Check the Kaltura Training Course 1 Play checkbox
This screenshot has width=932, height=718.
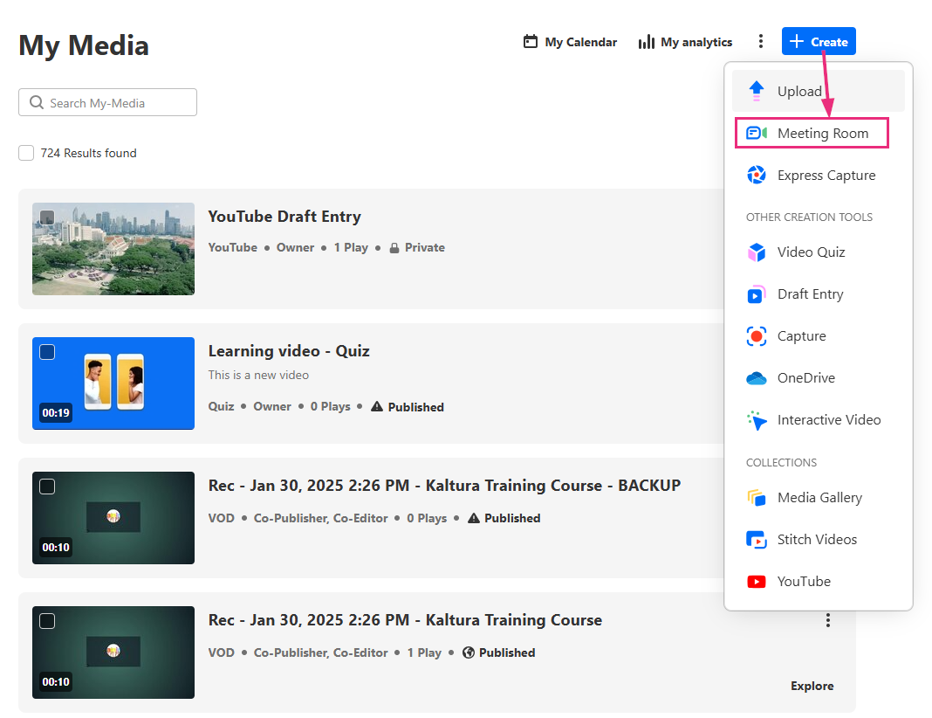(47, 621)
